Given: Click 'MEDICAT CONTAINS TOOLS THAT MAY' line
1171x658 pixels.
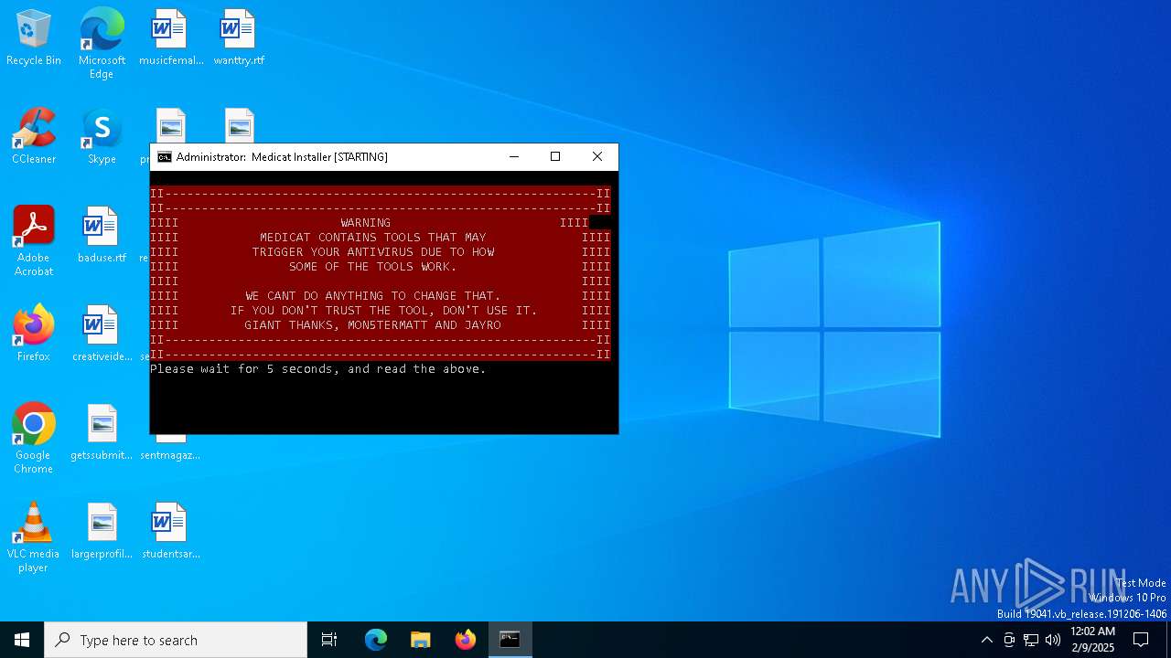Looking at the screenshot, I should 373,238.
